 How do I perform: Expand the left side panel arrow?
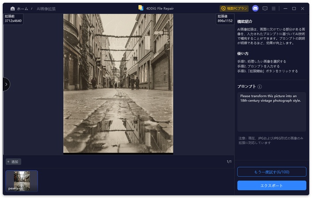tap(6, 84)
